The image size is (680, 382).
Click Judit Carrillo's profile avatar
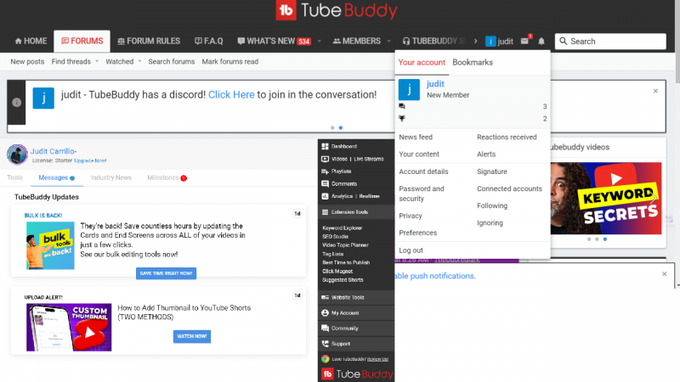[x=17, y=154]
